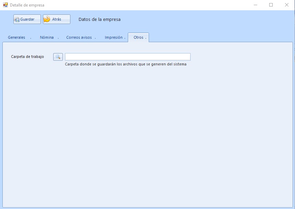Maximize the Detalle de empresa window
Viewport: 295px width, 209px height.
tap(271, 5)
